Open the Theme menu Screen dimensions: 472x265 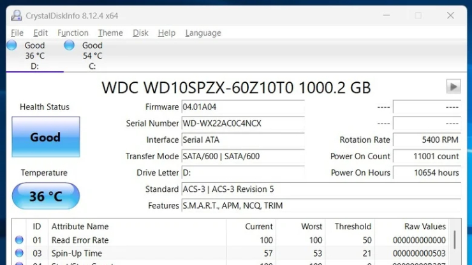pyautogui.click(x=110, y=33)
